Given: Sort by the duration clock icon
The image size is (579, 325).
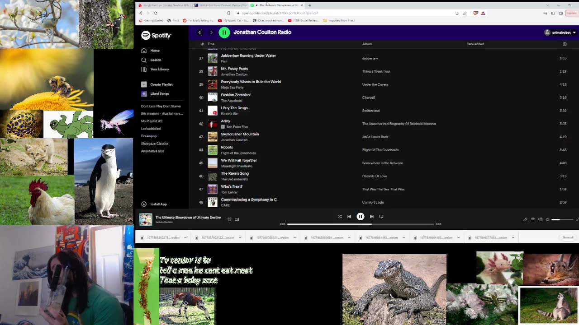Looking at the screenshot, I should coord(565,44).
